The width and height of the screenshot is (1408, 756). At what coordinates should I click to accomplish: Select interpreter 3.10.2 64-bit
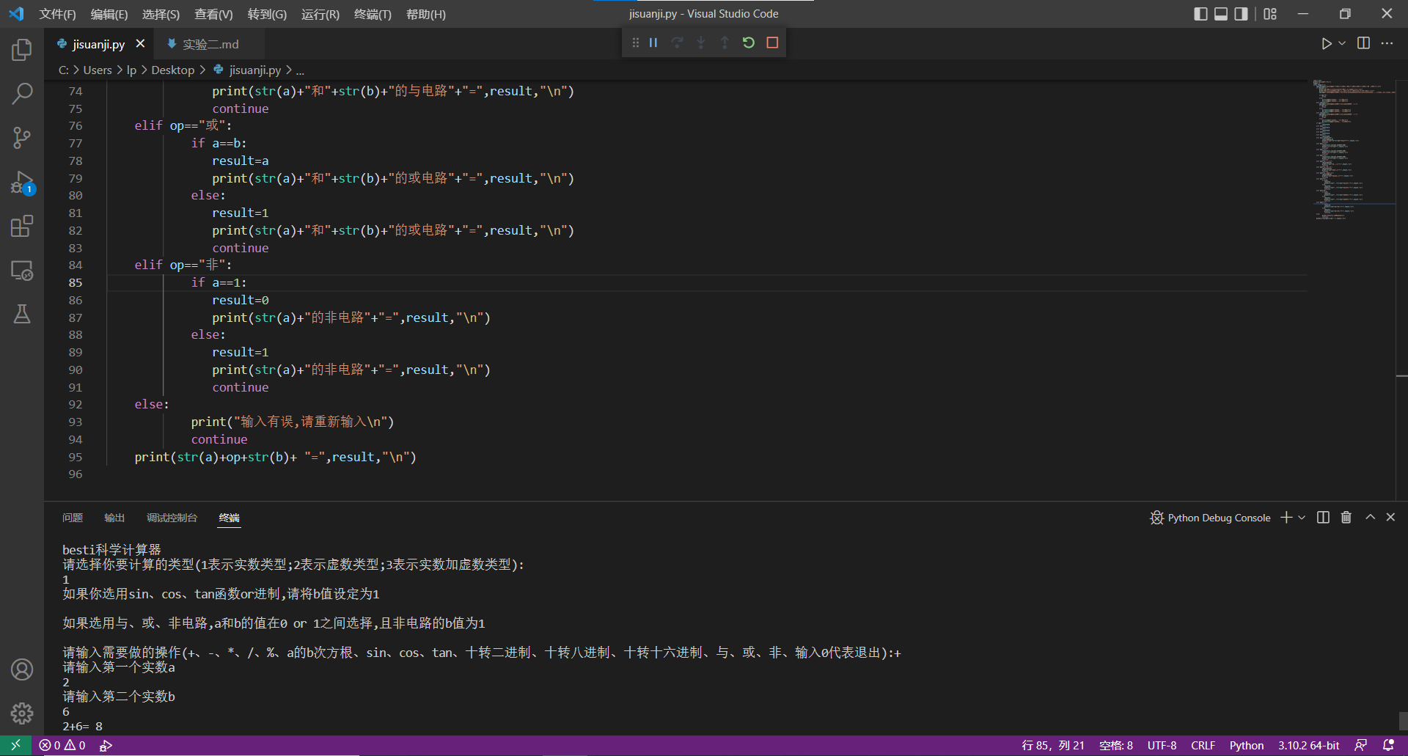[x=1309, y=745]
